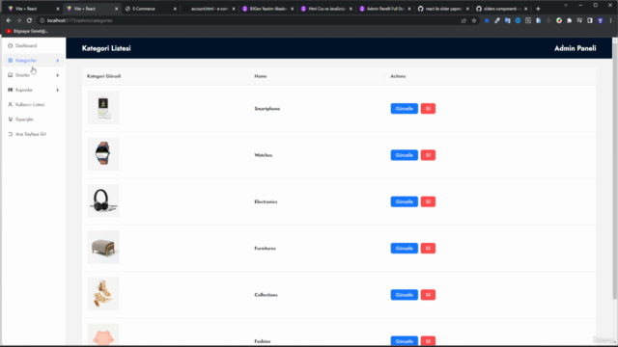Click Sil for Smartphone category

[428, 109]
